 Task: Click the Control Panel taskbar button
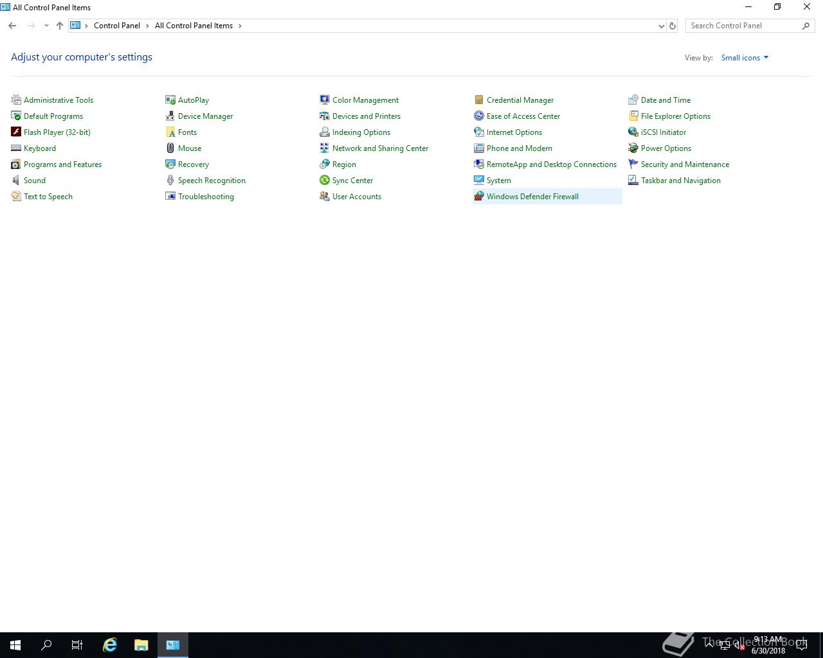coord(172,645)
